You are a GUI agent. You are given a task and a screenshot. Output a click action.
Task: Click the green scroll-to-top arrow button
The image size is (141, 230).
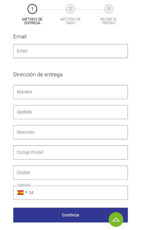click(116, 219)
